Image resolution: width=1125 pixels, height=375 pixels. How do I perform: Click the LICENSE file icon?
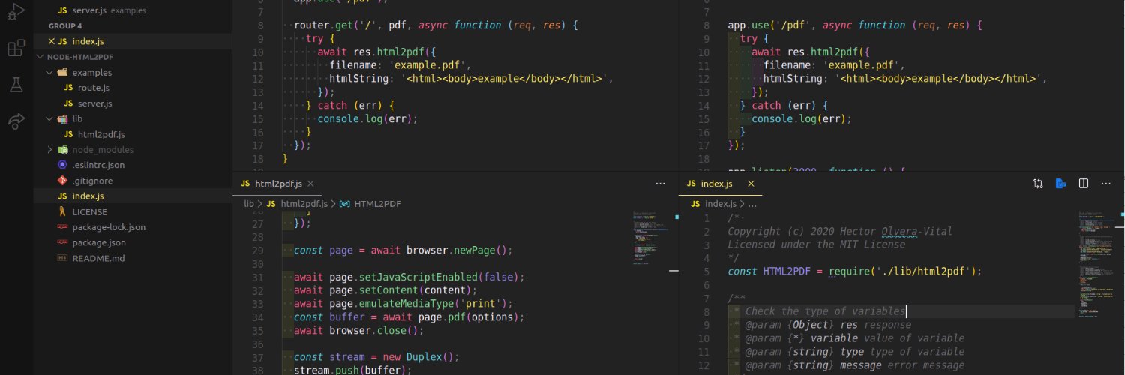(x=63, y=211)
